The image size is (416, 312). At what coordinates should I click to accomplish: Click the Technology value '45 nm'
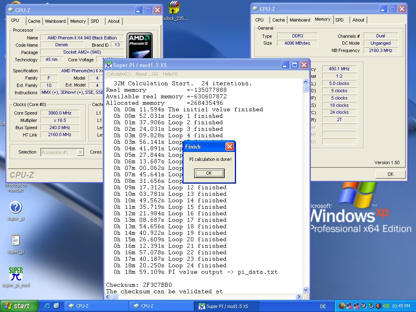[52, 60]
